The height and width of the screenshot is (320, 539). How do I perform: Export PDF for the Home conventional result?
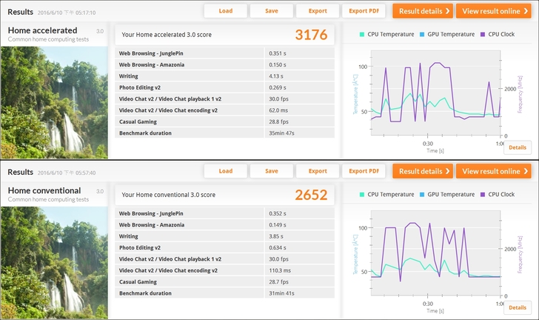click(364, 171)
